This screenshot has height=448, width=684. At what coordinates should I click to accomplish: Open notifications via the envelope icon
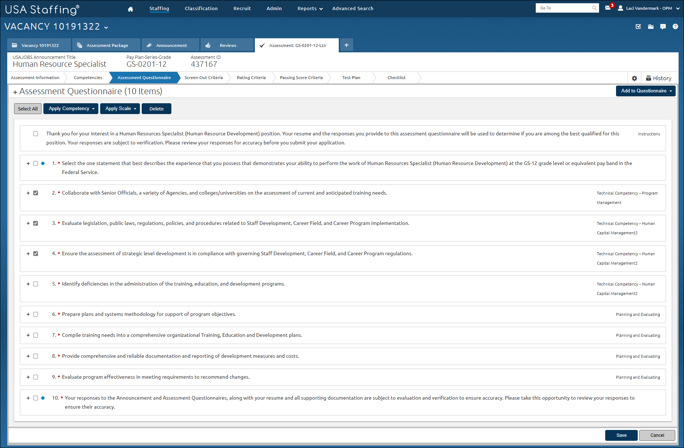(608, 8)
